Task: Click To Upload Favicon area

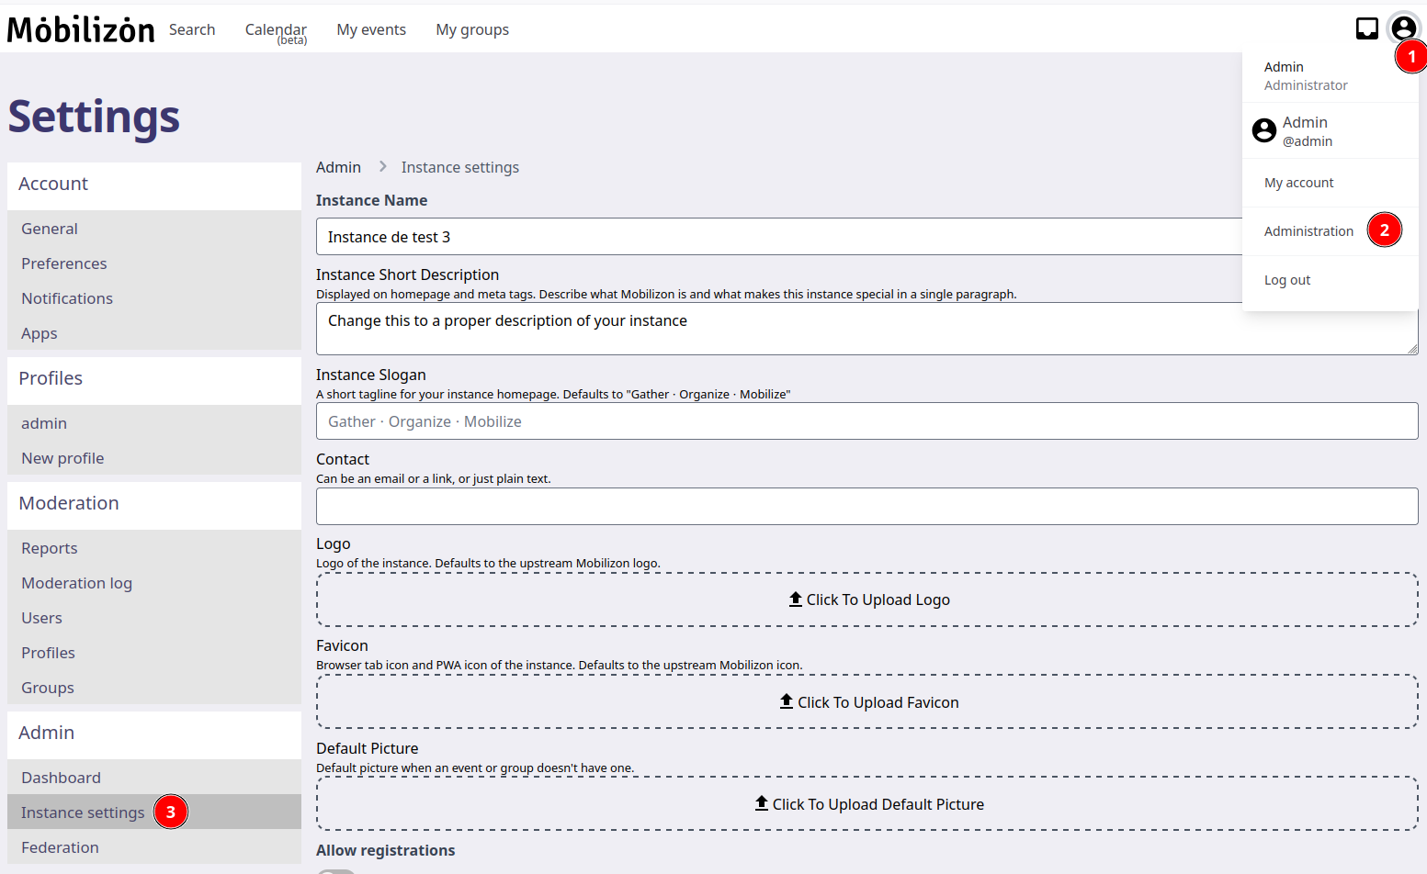Action: pos(866,701)
